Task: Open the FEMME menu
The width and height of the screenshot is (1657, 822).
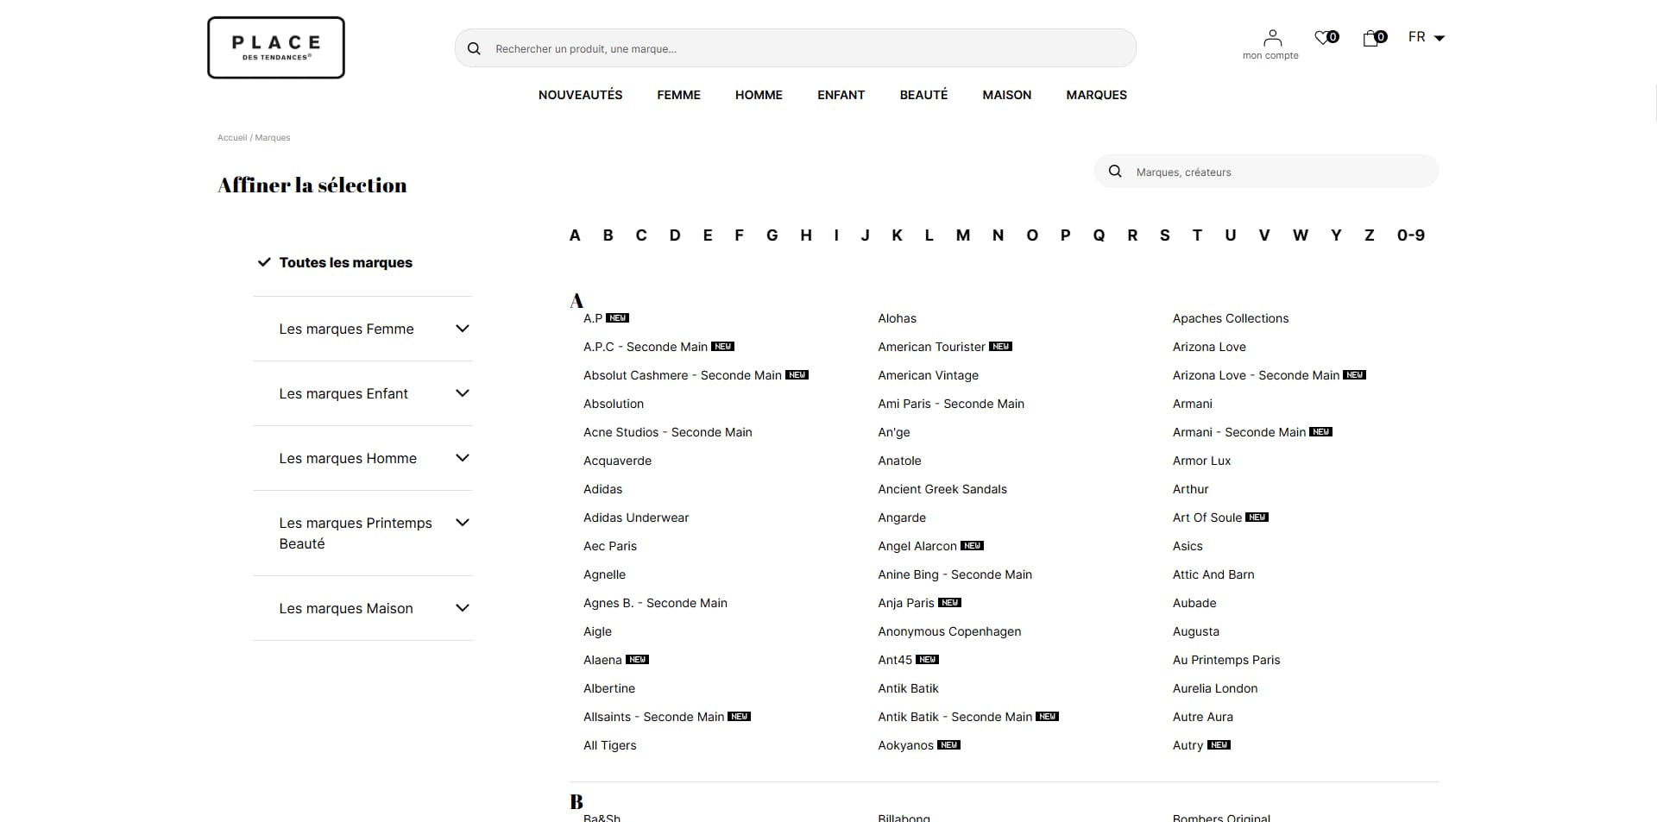Action: [x=678, y=95]
